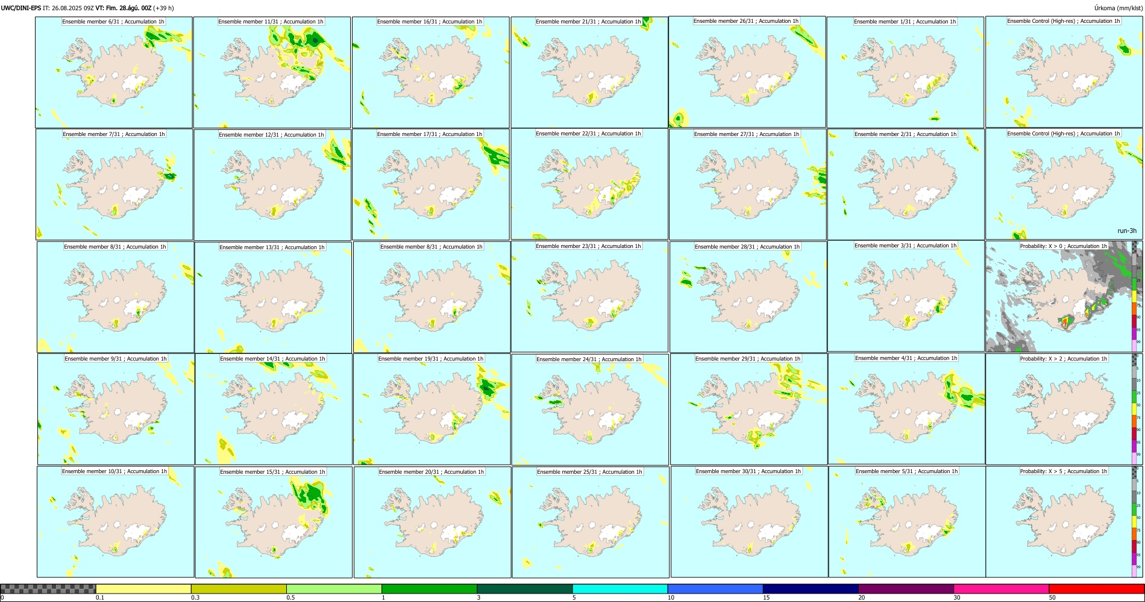Select the green 1–3 legend swatch

coord(429,589)
